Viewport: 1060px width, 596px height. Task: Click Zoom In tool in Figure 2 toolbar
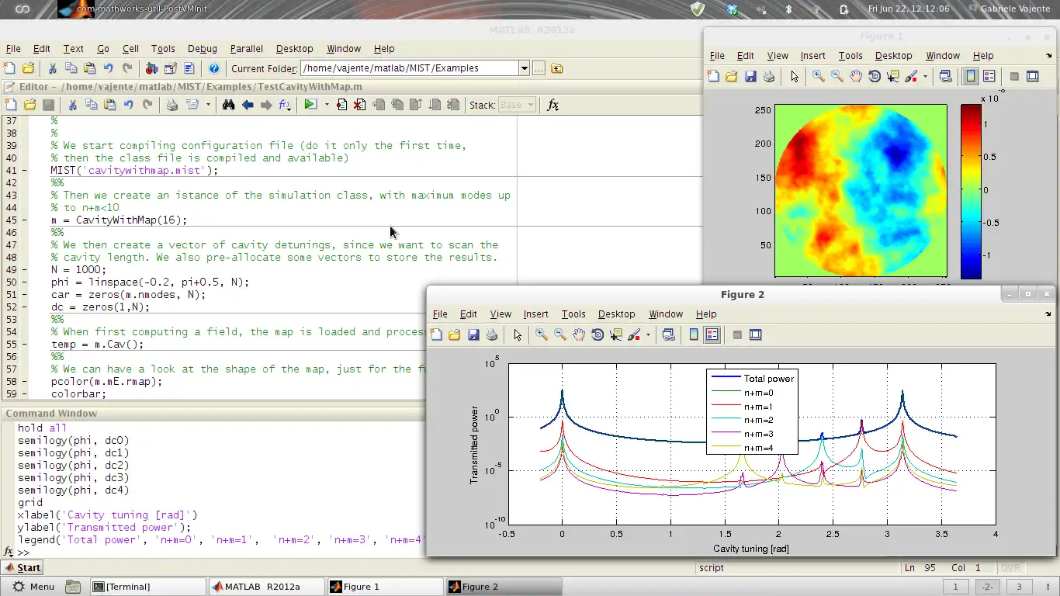coord(542,334)
